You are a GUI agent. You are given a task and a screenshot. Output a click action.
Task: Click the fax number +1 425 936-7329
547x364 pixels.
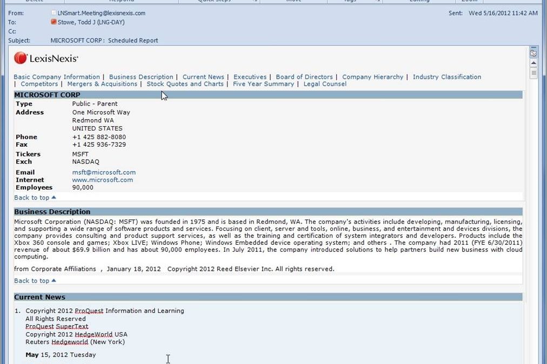[99, 145]
